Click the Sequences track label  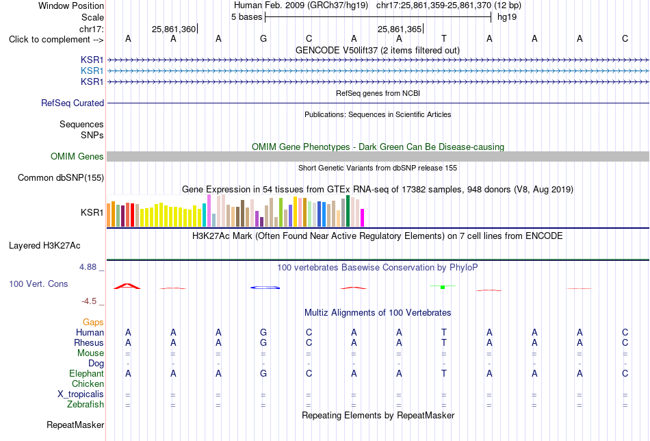point(81,124)
